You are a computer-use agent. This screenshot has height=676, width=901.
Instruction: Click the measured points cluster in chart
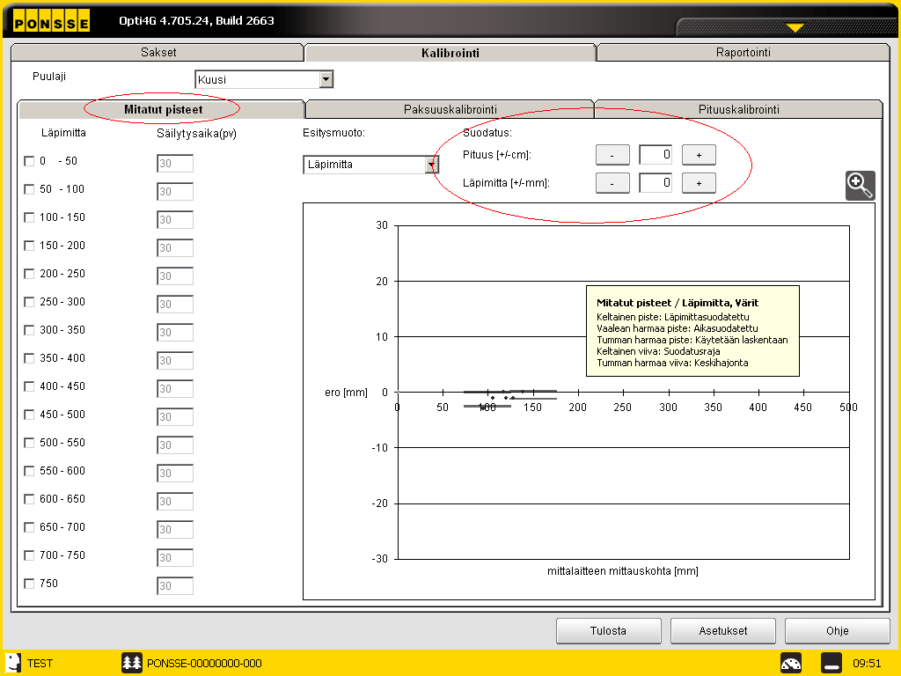coord(509,399)
